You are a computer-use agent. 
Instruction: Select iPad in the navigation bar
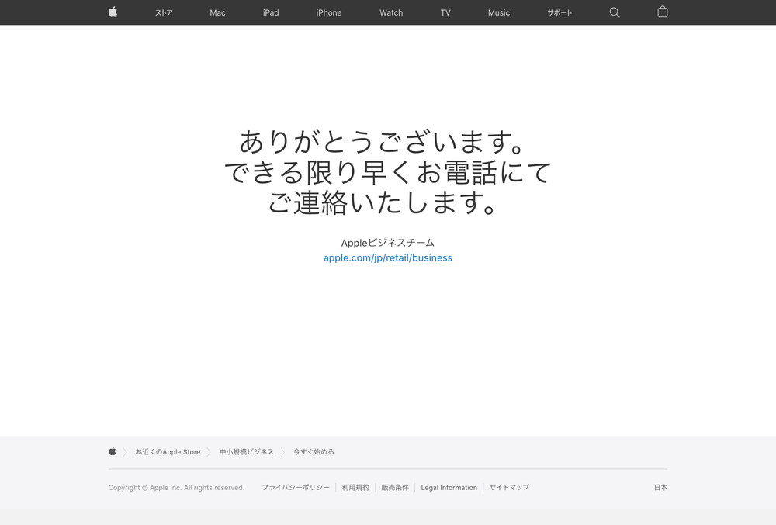pos(271,13)
